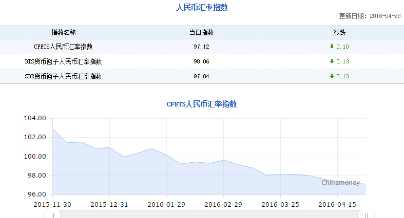Select SDR货币篮子人民币汇率指数 row name
The image size is (404, 218).
[63, 76]
